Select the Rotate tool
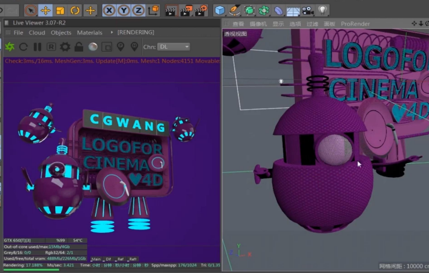This screenshot has width=429, height=273. click(x=75, y=10)
